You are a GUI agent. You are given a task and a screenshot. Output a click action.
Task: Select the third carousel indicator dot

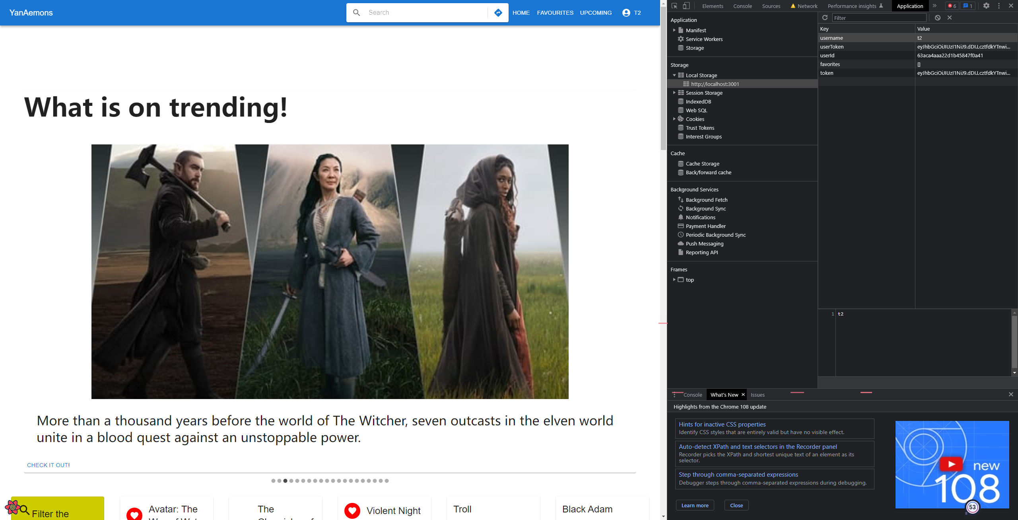[x=285, y=481]
